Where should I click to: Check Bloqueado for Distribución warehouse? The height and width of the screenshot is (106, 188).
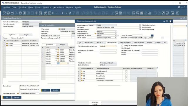click(x=126, y=74)
